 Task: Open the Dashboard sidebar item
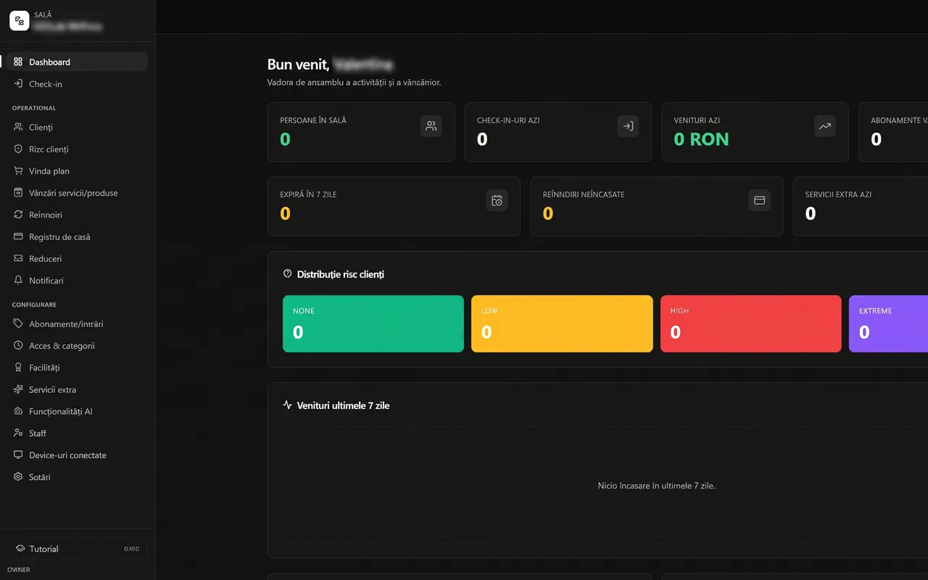77,62
